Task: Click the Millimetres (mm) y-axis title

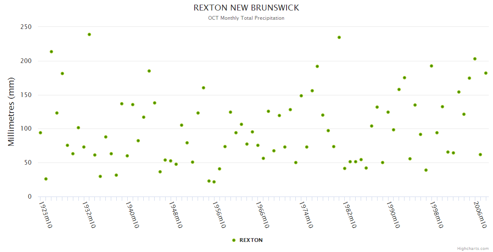Action: pyautogui.click(x=11, y=112)
